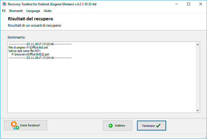Finish the wizard with Terminare
The width and height of the screenshot is (207, 139).
pos(151,126)
